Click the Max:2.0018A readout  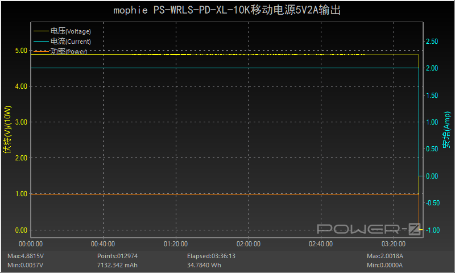pyautogui.click(x=385, y=256)
